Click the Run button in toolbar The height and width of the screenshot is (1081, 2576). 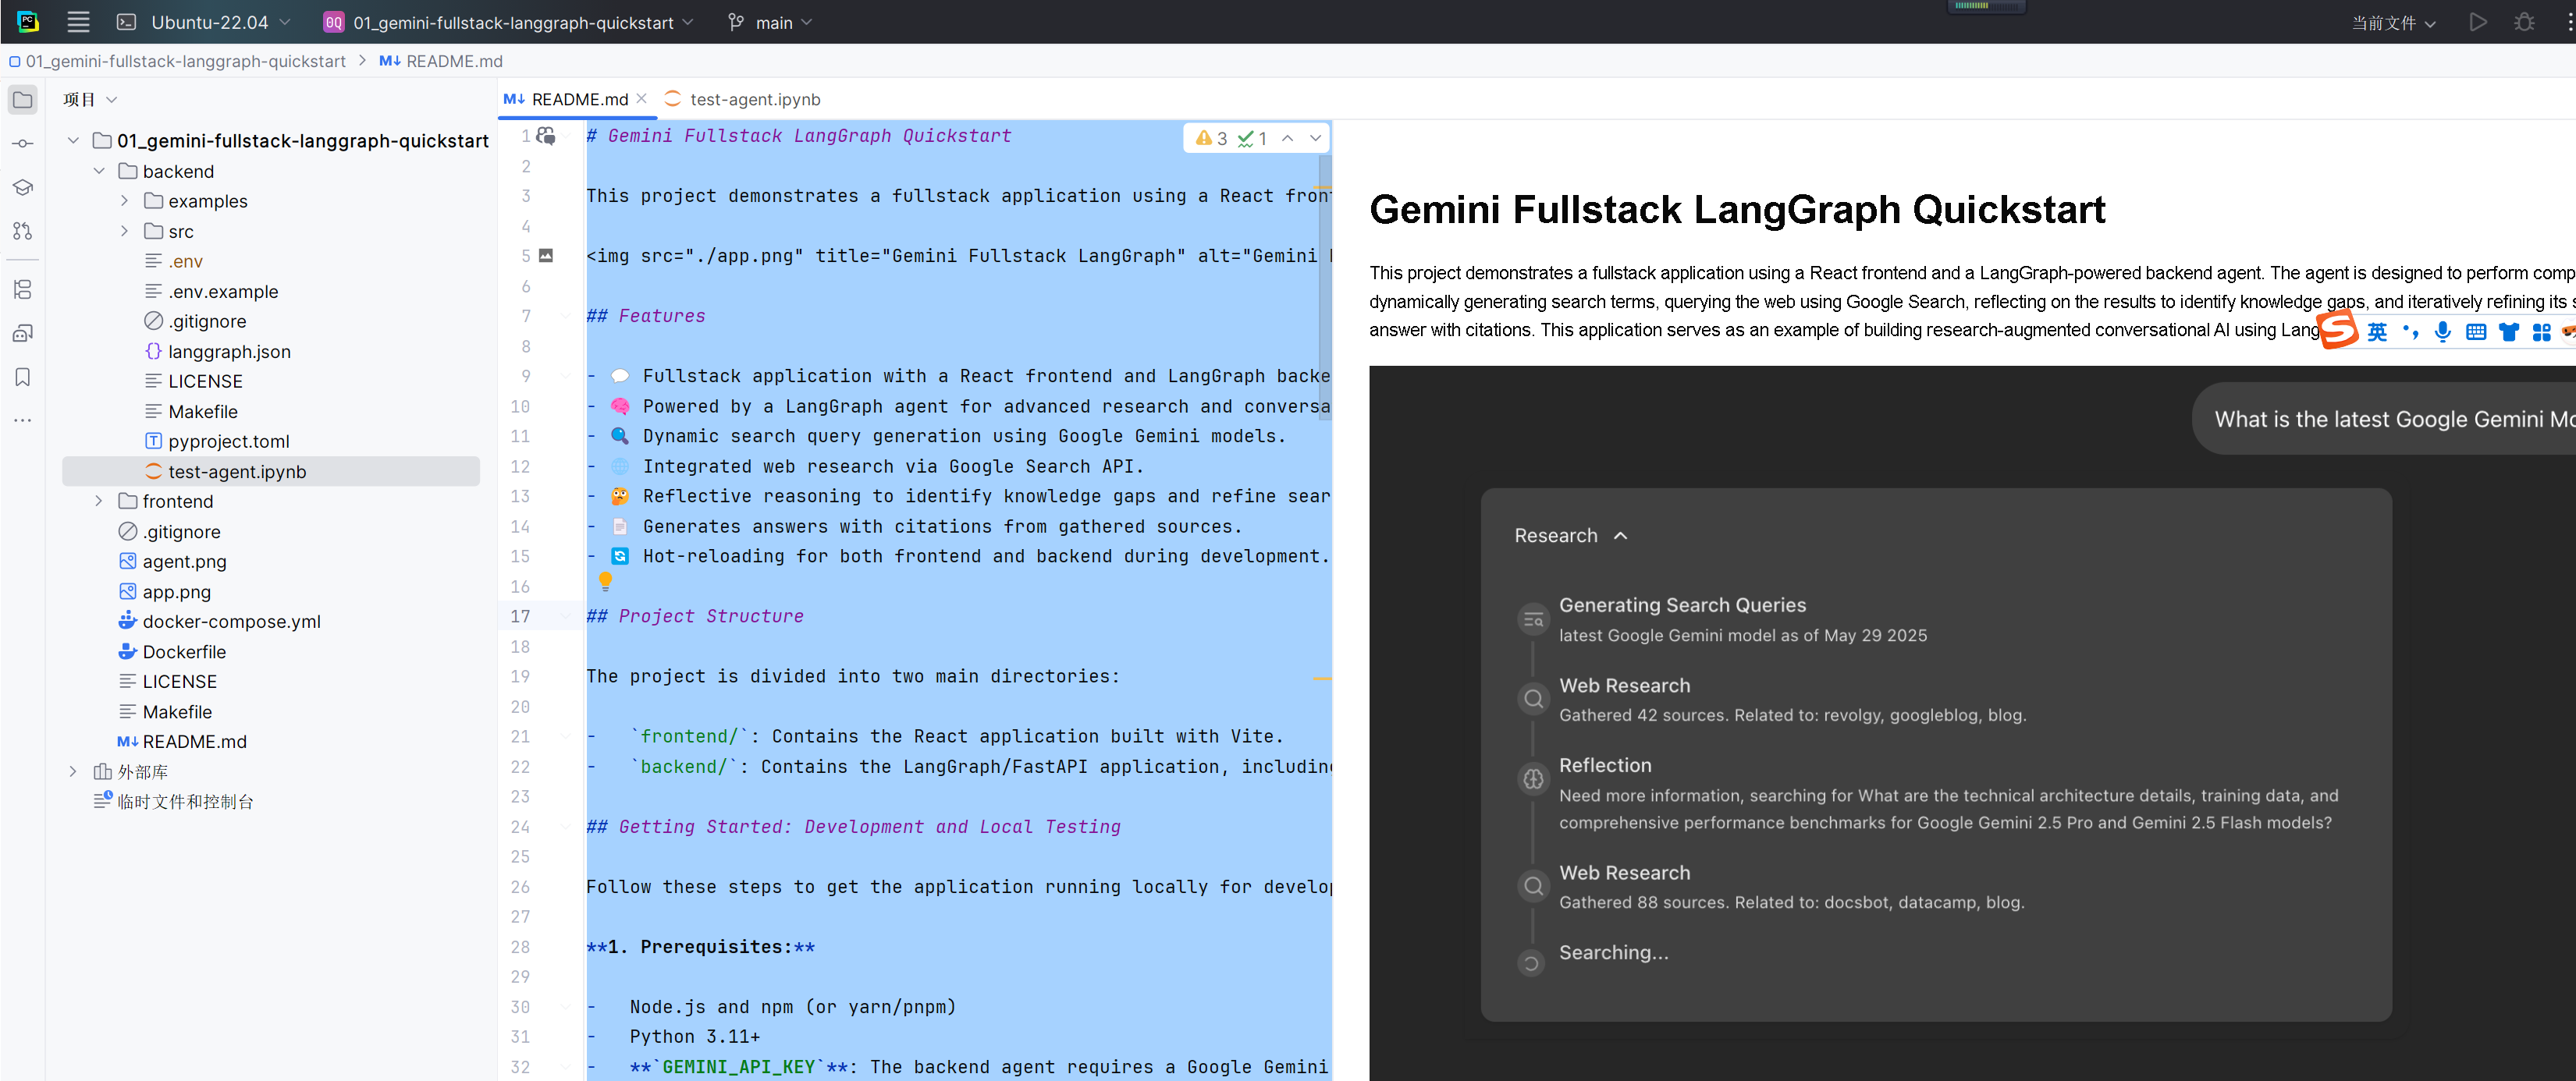[x=2477, y=22]
